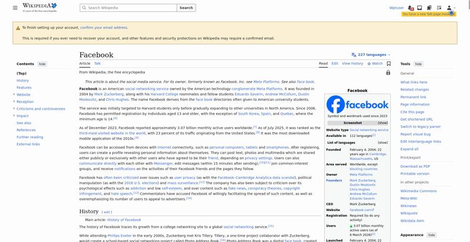Open Page information tool
This screenshot has height=242, width=470.
[415, 104]
